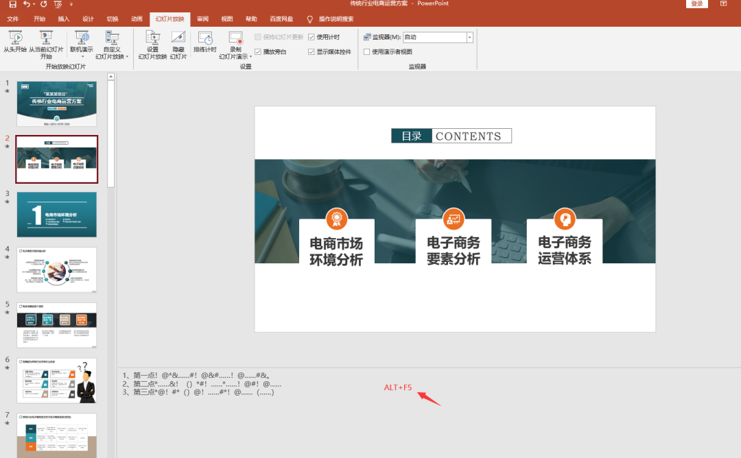Click the 电商市场环境分析 card text
The image size is (741, 458).
pyautogui.click(x=336, y=252)
